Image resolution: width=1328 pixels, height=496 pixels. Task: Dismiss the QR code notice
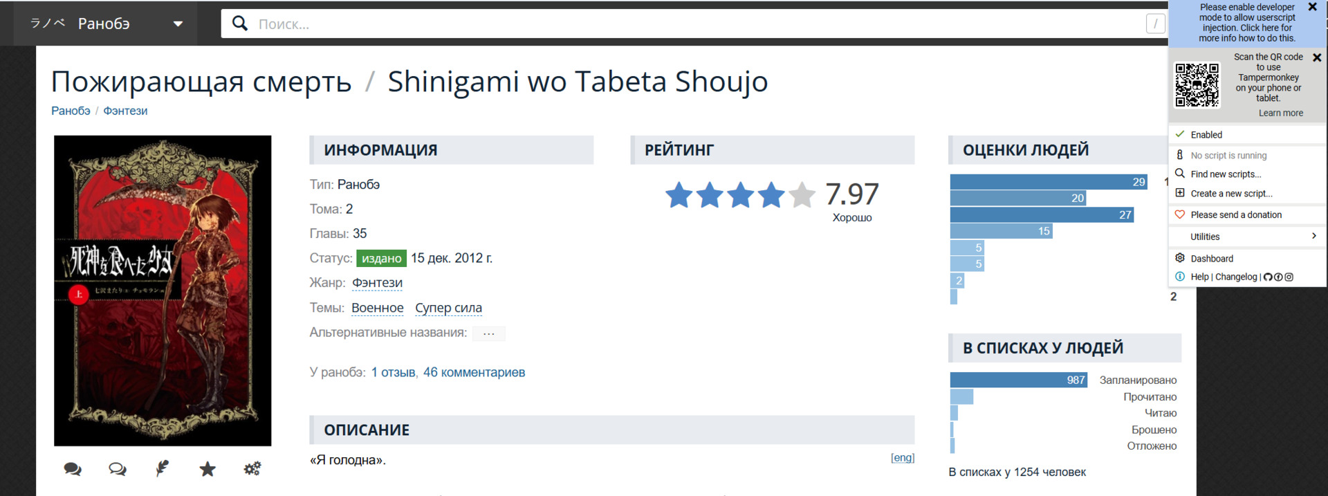click(x=1317, y=58)
